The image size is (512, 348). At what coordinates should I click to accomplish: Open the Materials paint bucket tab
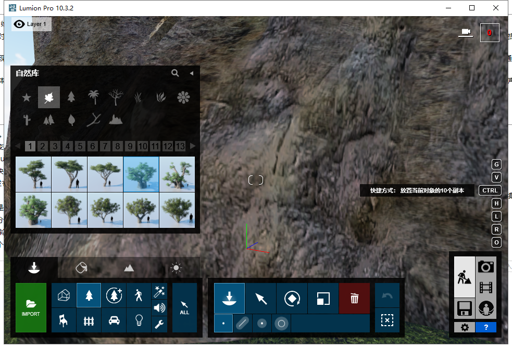tap(81, 268)
